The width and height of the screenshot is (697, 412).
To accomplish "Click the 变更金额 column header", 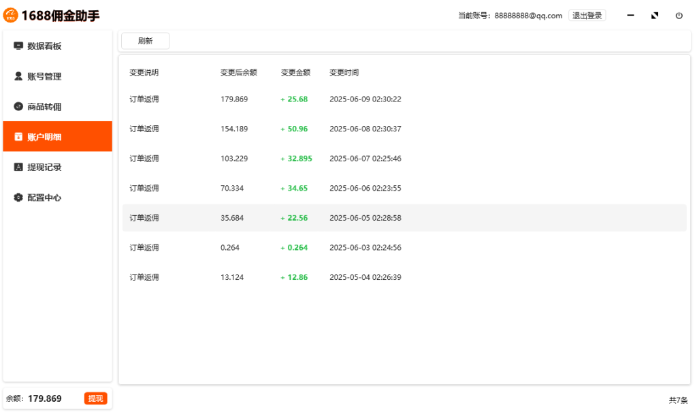I will click(295, 72).
